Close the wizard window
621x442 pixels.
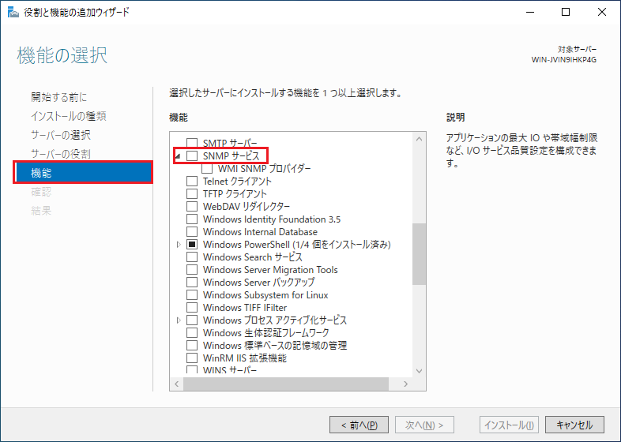(x=601, y=12)
